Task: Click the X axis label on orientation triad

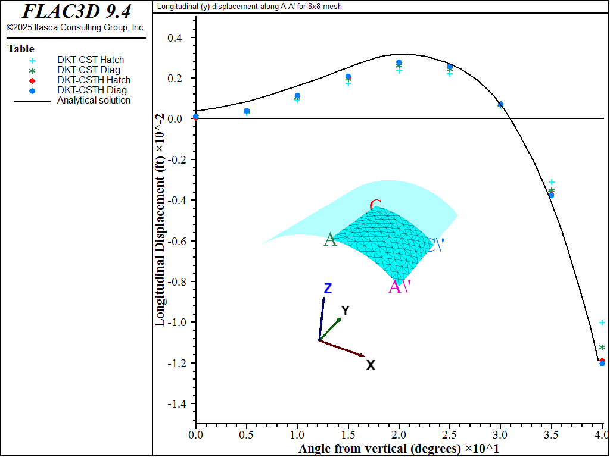Action: (x=371, y=365)
